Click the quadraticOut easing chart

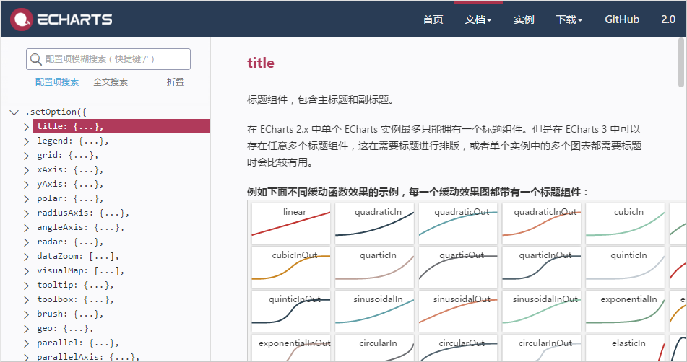[x=458, y=224]
